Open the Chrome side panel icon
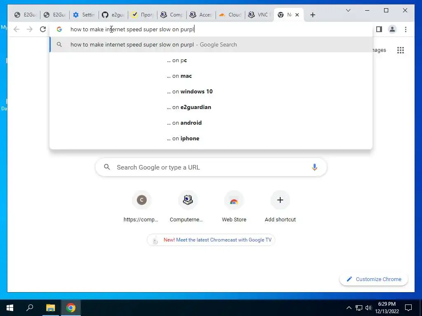Viewport: 422px width, 316px height. [x=379, y=29]
